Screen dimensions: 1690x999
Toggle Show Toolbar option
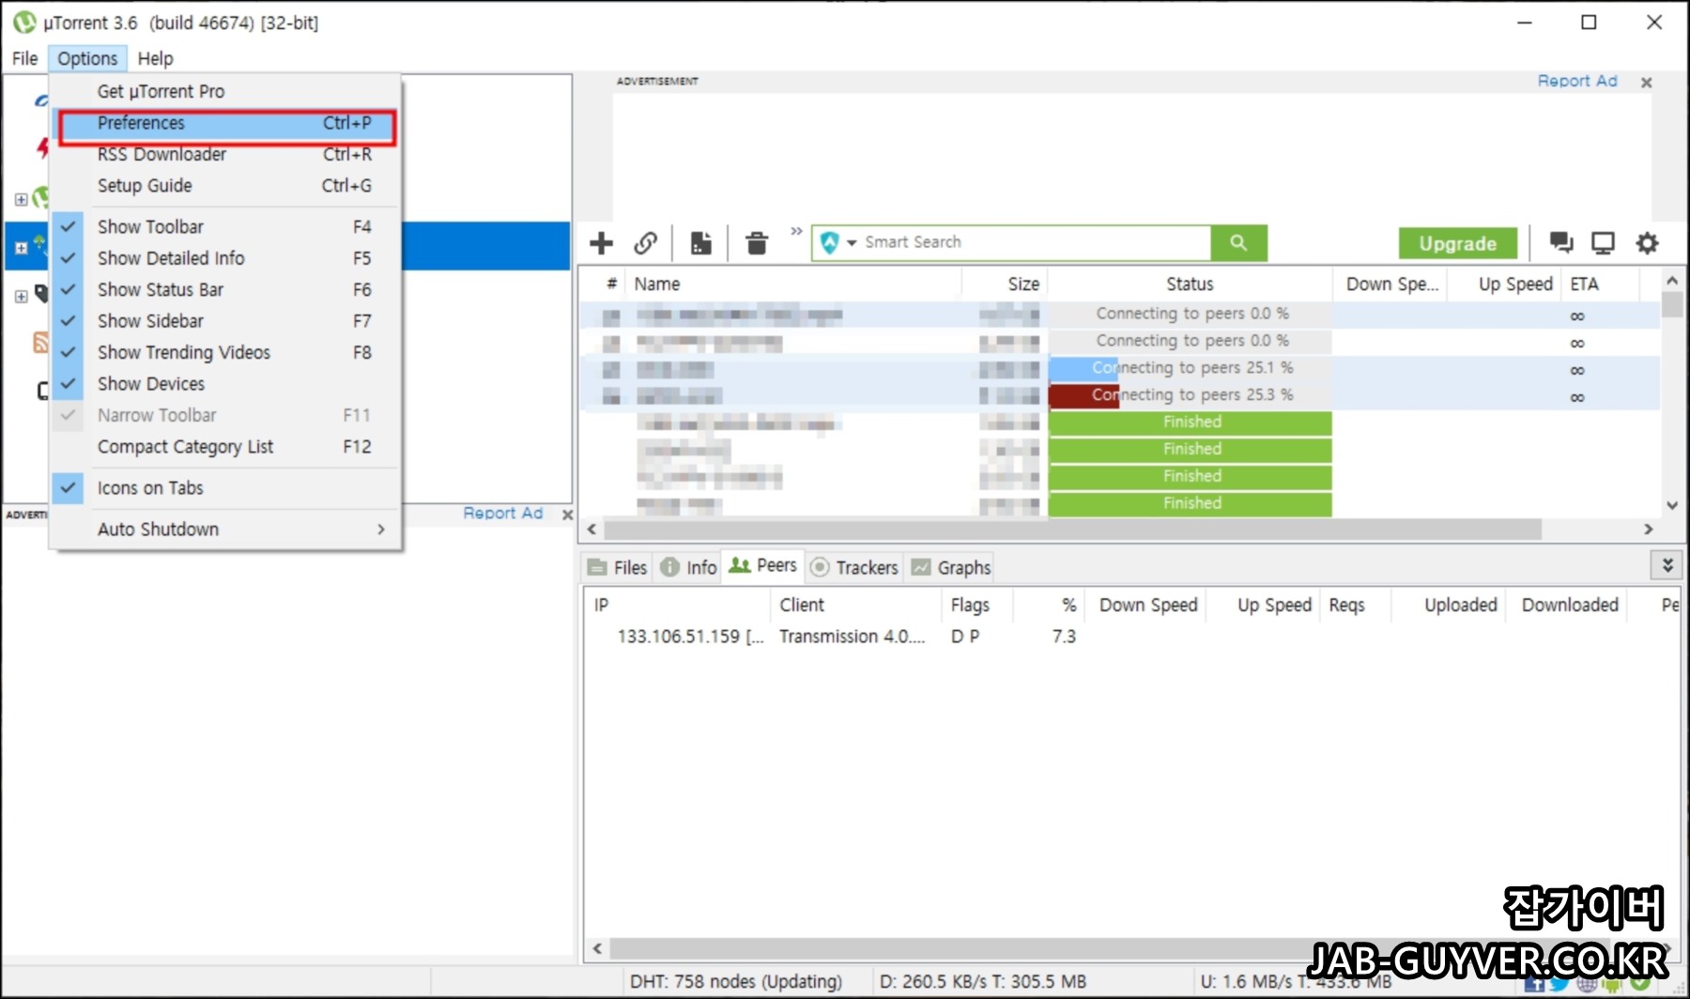pos(225,226)
